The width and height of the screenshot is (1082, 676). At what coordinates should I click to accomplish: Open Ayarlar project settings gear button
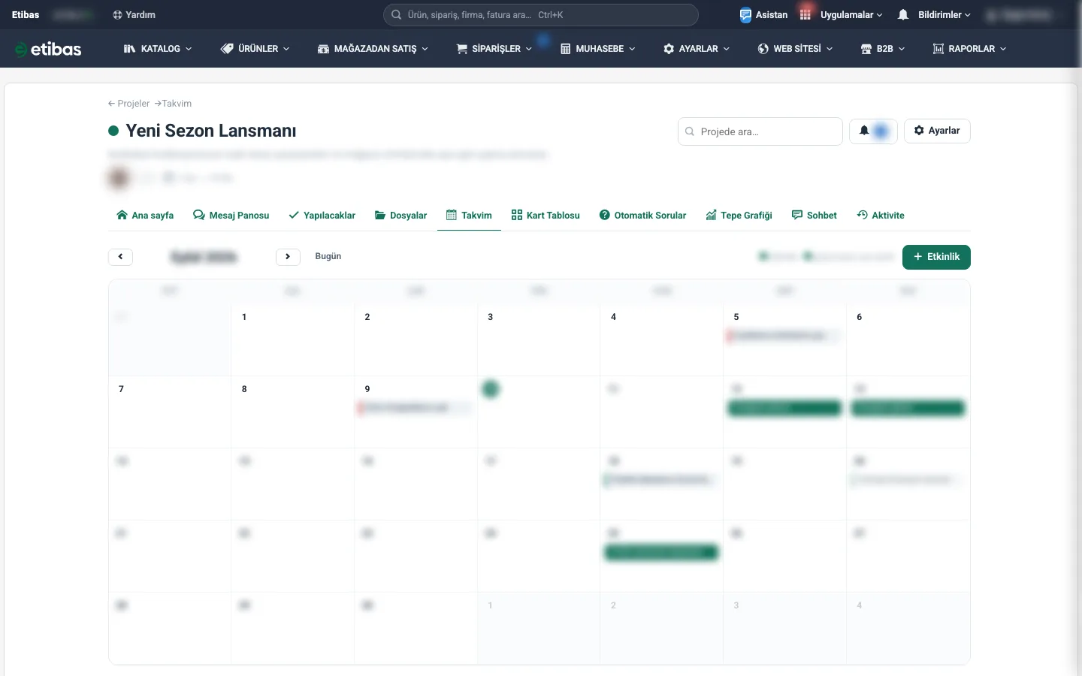coord(937,131)
